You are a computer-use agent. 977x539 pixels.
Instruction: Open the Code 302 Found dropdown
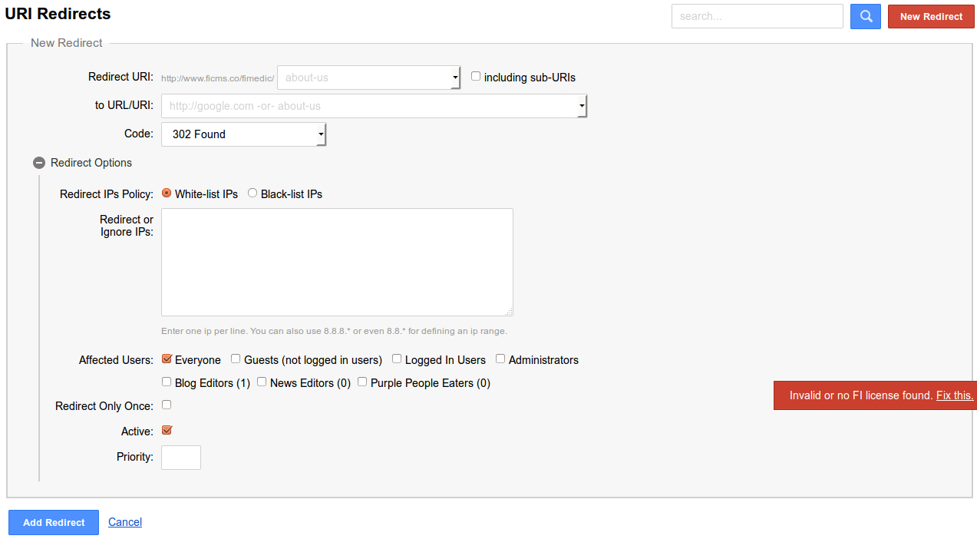coord(243,134)
